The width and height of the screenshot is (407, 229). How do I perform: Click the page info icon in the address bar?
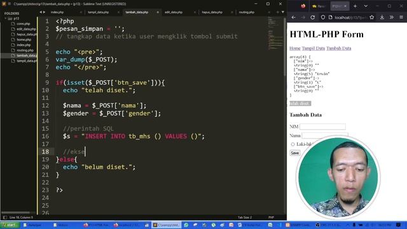(331, 17)
